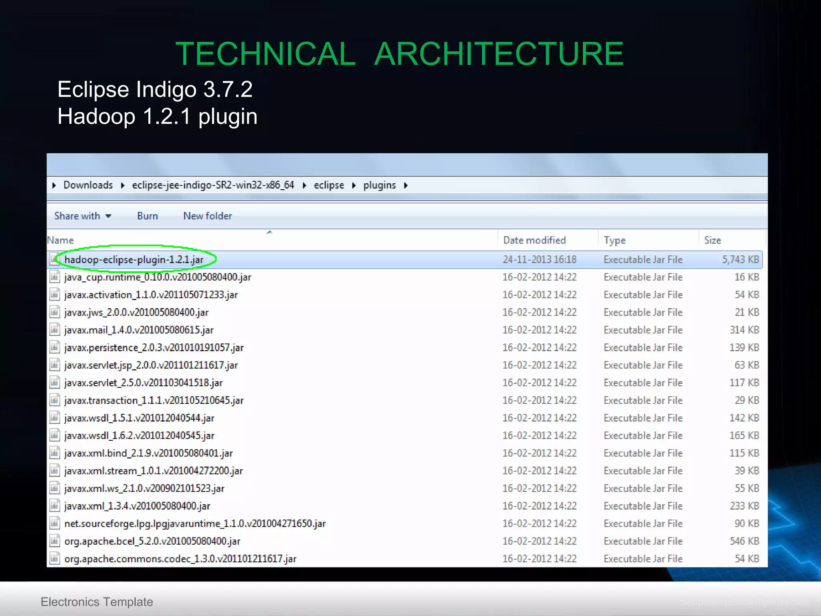Click the file icon of javax.transaction jar
This screenshot has width=821, height=616.
point(55,400)
